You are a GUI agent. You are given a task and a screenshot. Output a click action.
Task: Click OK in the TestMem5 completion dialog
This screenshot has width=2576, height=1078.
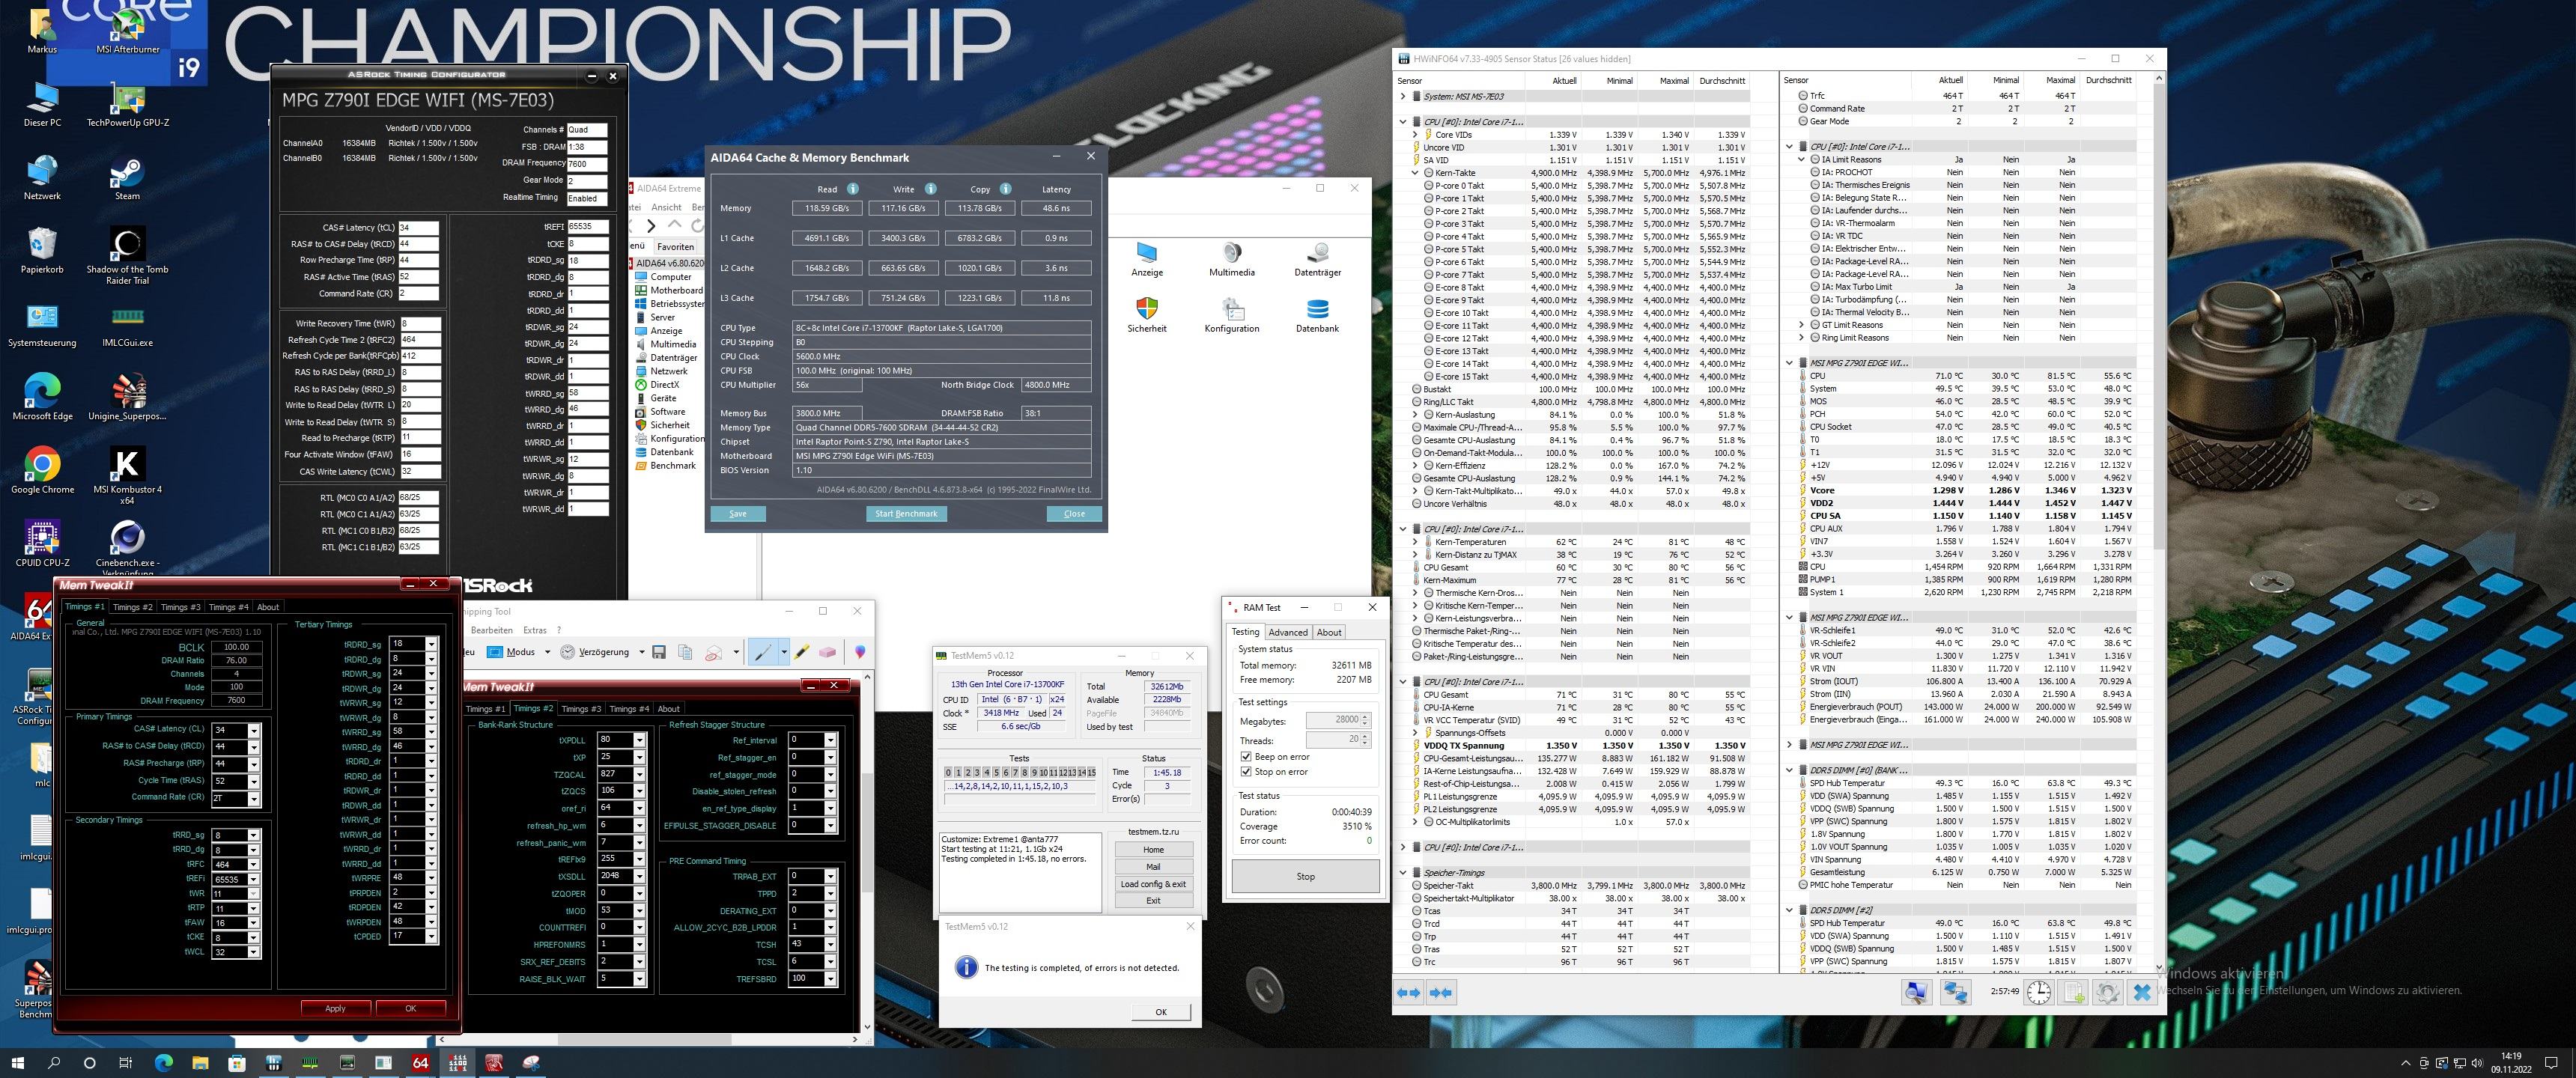[1161, 1012]
